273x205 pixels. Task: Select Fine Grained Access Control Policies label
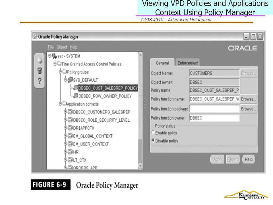pyautogui.click(x=92, y=64)
